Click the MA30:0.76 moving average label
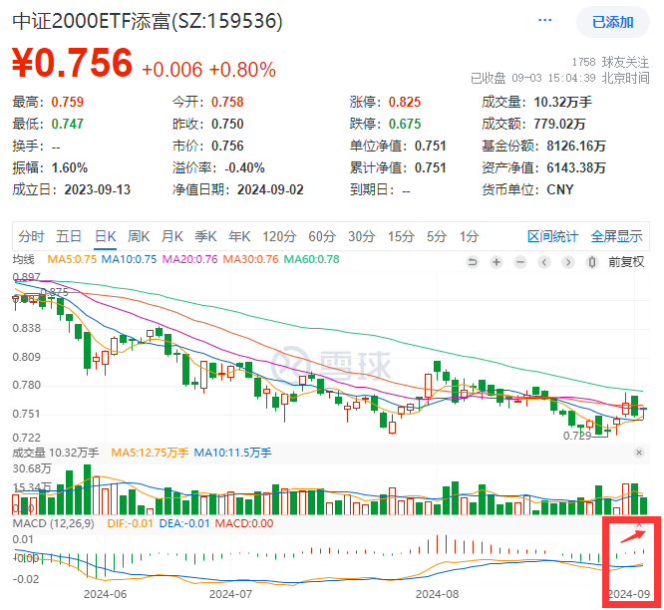Screen dimensions: 664x610 pyautogui.click(x=250, y=259)
